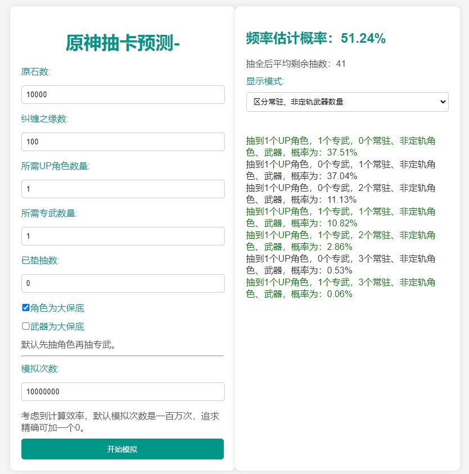469x474 pixels.
Task: Click the 所需专武数量 input field
Action: (123, 236)
